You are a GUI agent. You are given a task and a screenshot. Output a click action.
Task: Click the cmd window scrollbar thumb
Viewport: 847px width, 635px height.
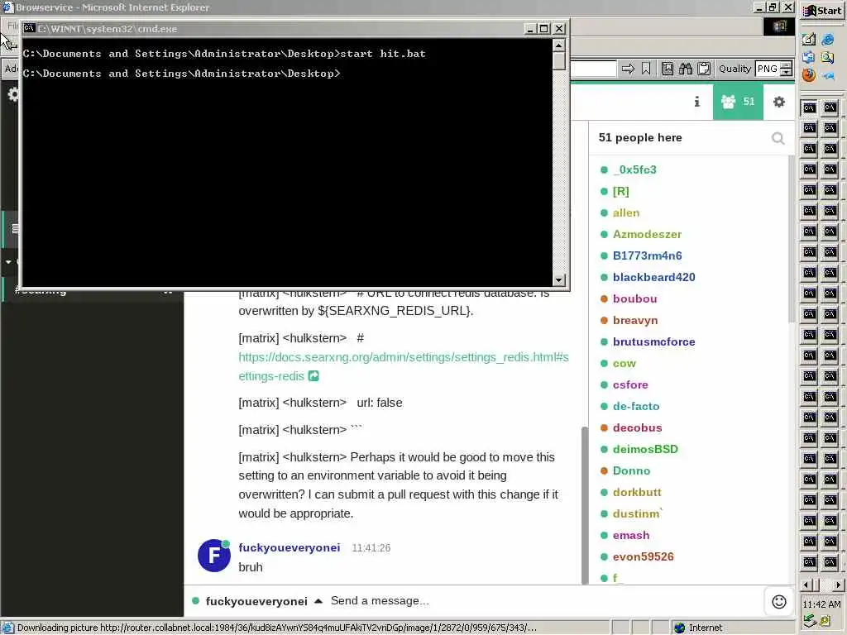pos(559,60)
